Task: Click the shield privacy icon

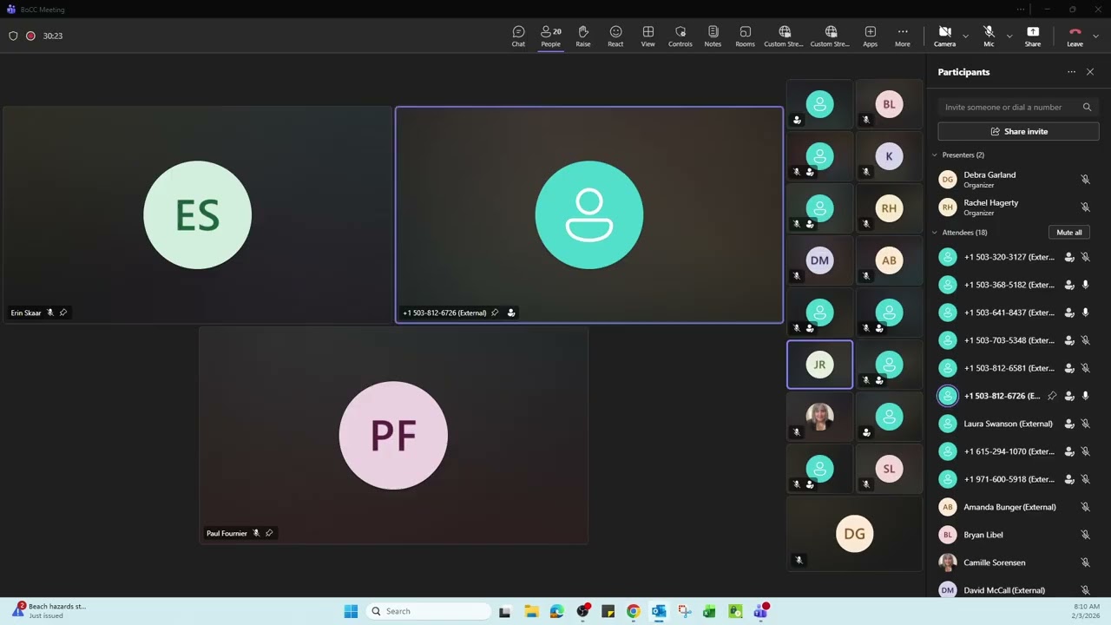Action: [x=13, y=36]
